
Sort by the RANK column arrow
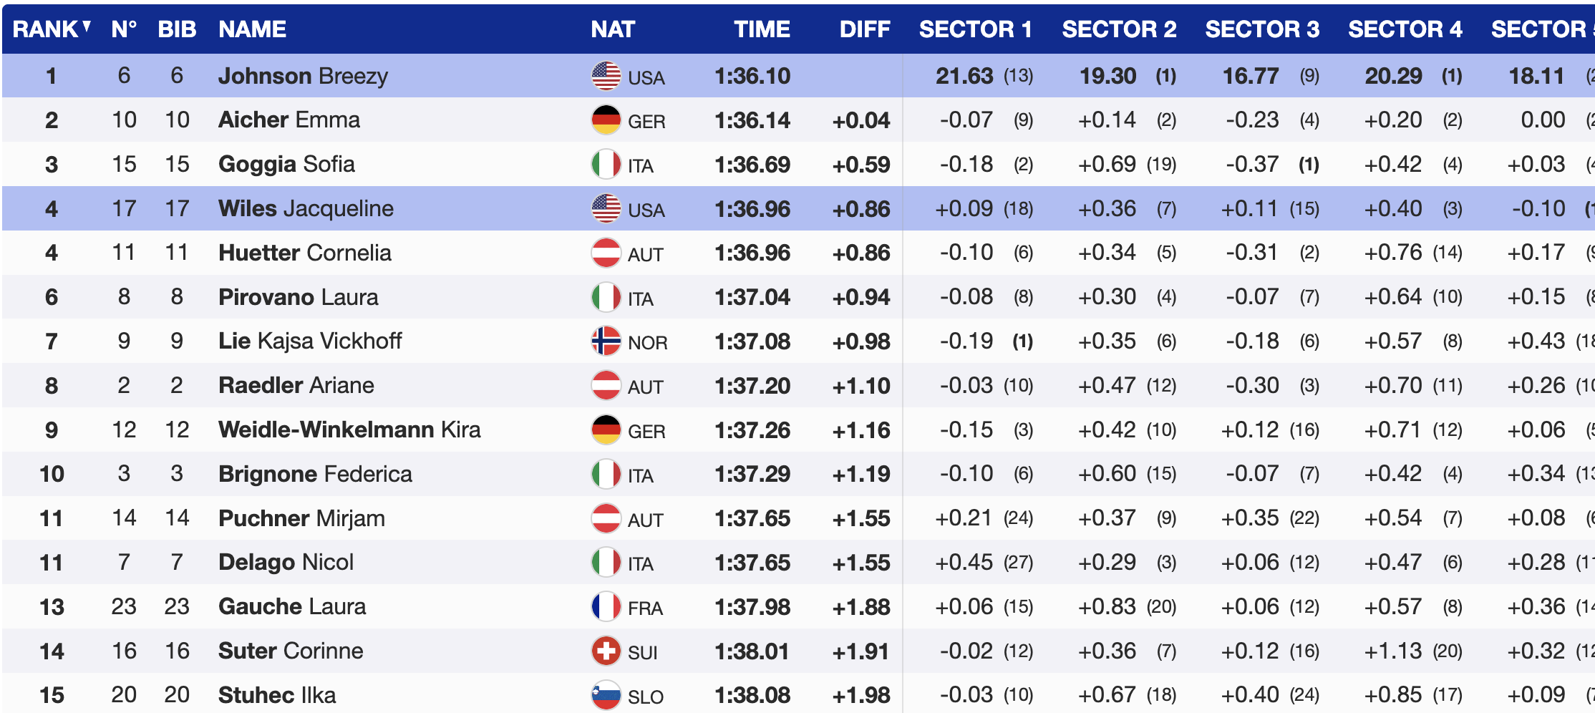tap(87, 27)
